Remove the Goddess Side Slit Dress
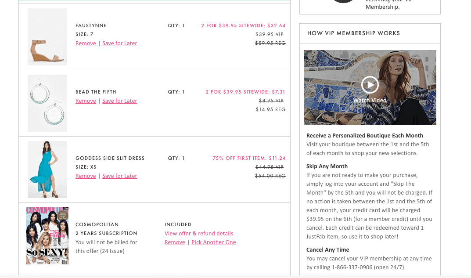471x278 pixels. click(x=86, y=176)
